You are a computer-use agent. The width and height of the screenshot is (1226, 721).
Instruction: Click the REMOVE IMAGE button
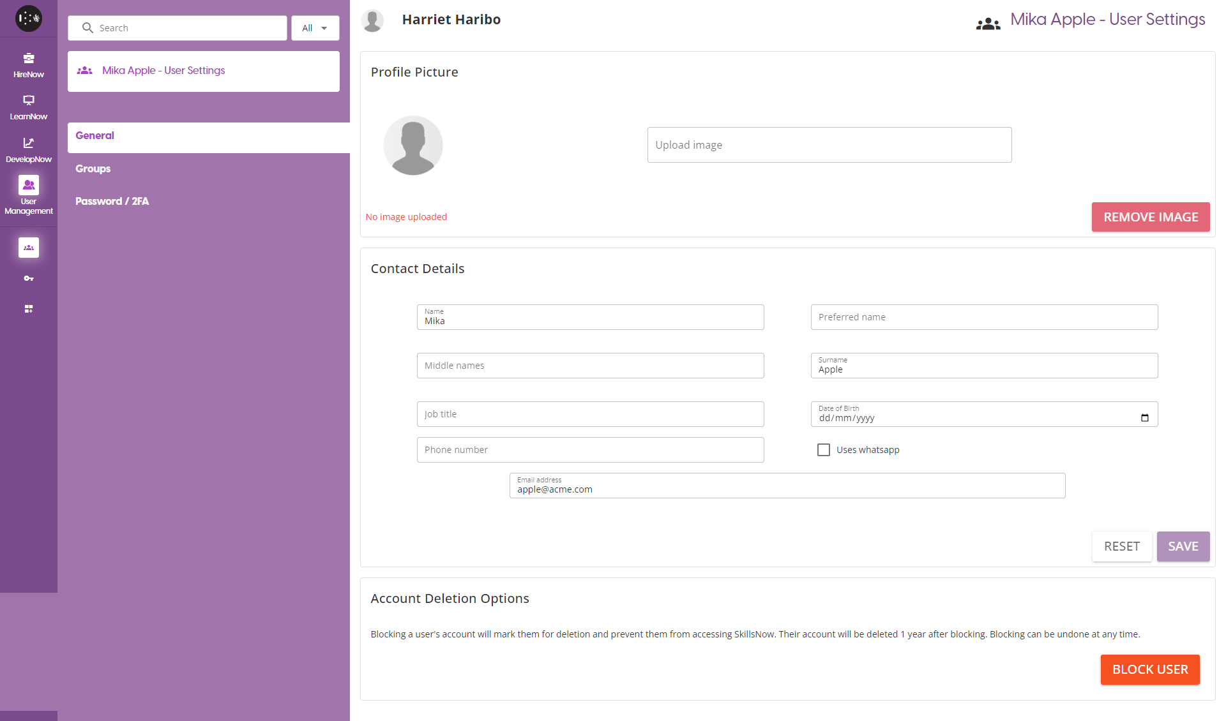1150,217
